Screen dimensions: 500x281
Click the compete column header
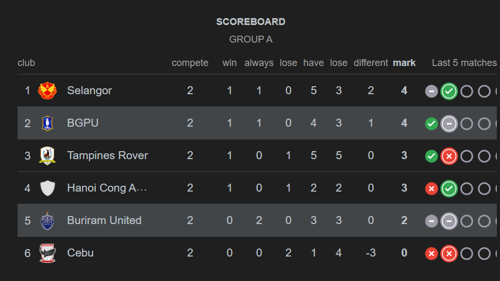click(x=190, y=63)
